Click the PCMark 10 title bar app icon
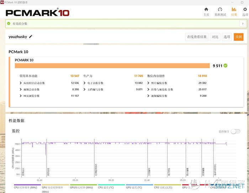The image size is (249, 193). [x=2, y=2]
